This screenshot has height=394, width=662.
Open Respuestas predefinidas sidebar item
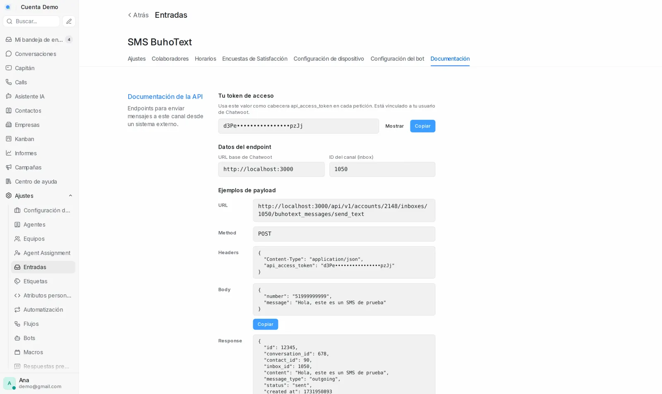point(43,366)
